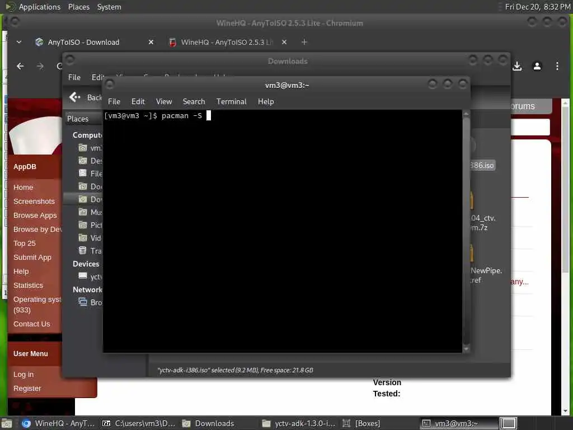Viewport: 573px width, 430px height.
Task: Select the Music folder icon in sidebar
Action: coord(83,212)
